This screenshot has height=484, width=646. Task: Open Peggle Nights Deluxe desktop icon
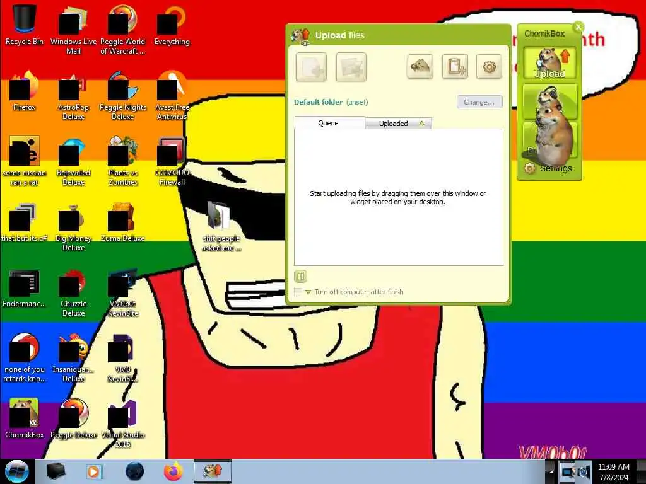point(123,95)
